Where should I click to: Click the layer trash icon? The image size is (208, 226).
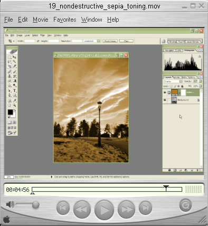197,170
